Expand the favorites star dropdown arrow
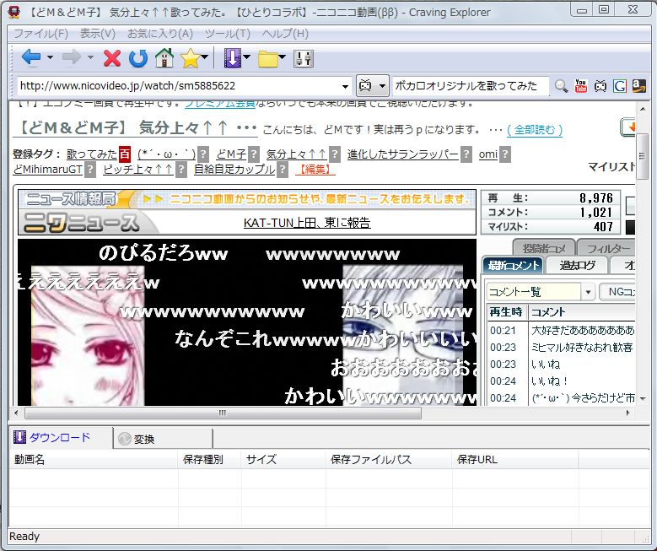 [204, 57]
